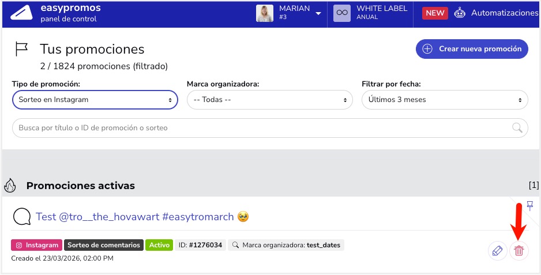Open the MARIAN account dropdown arrow
This screenshot has height=275, width=541.
tap(318, 13)
